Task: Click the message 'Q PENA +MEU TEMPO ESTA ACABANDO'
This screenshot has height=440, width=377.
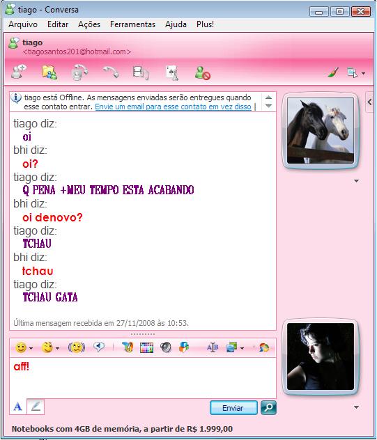Action: coord(109,190)
